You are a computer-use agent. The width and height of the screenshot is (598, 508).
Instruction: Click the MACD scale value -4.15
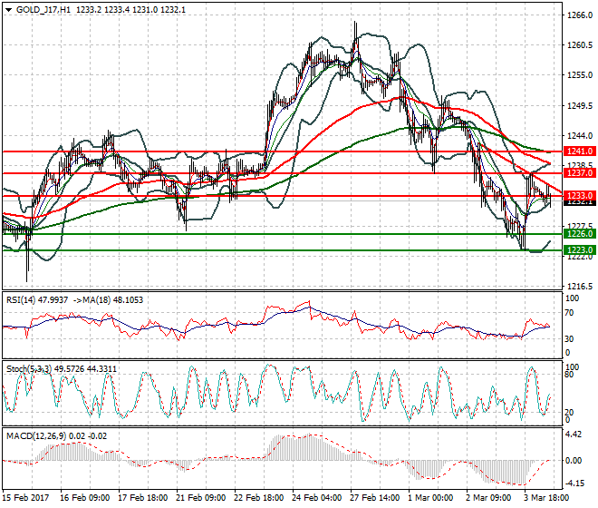[574, 484]
